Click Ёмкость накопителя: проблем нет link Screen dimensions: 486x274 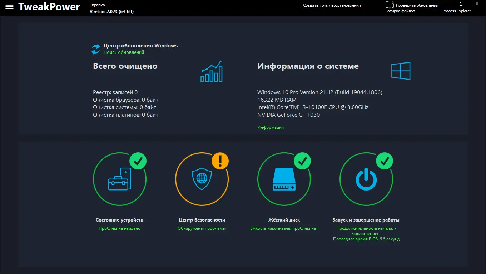[284, 228]
